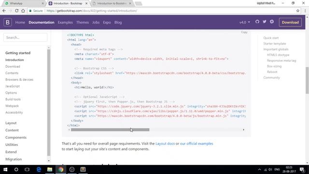Follow the Layout docs link

pos(165,144)
